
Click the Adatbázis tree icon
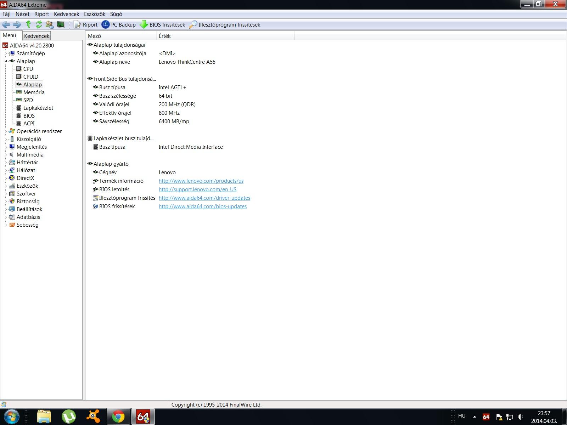[12, 217]
